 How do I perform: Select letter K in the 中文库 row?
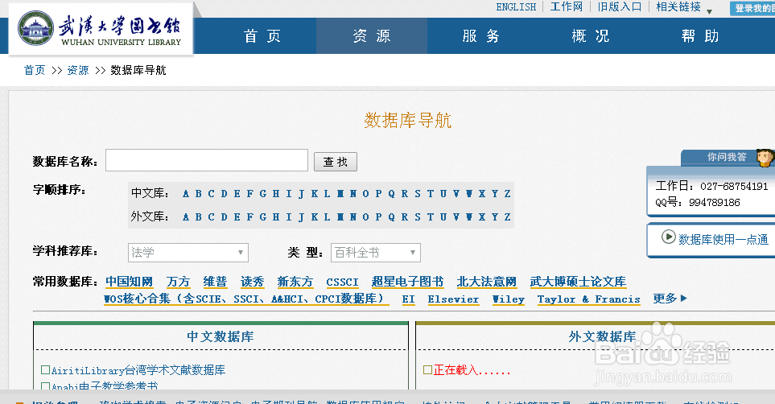(315, 193)
